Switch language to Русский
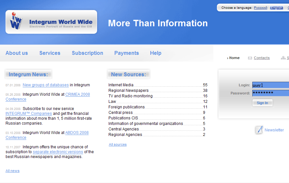 [260, 7]
